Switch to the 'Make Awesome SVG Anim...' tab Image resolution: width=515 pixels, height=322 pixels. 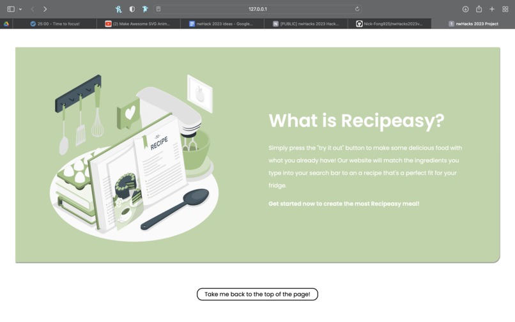point(138,24)
